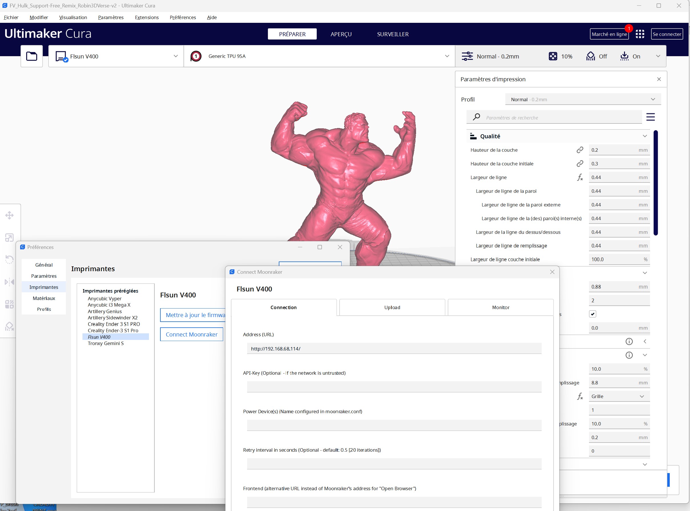Click the 10% infill icon

click(x=553, y=56)
